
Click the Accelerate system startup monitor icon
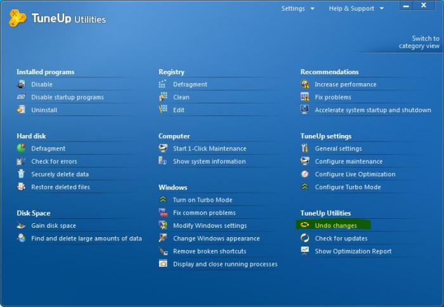304,110
